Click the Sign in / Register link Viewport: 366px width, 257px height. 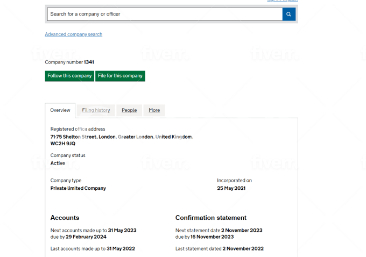coord(283,1)
